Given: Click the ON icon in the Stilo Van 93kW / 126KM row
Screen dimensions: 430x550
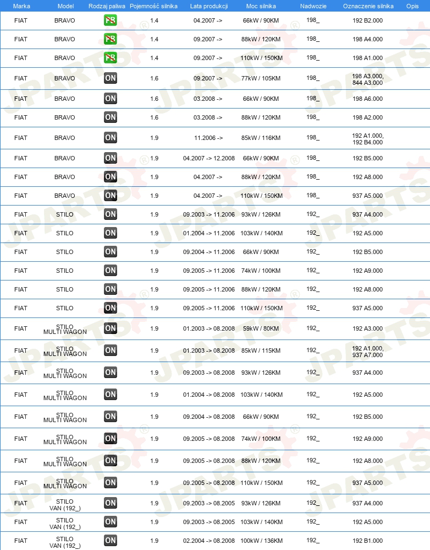Looking at the screenshot, I should pos(110,503).
